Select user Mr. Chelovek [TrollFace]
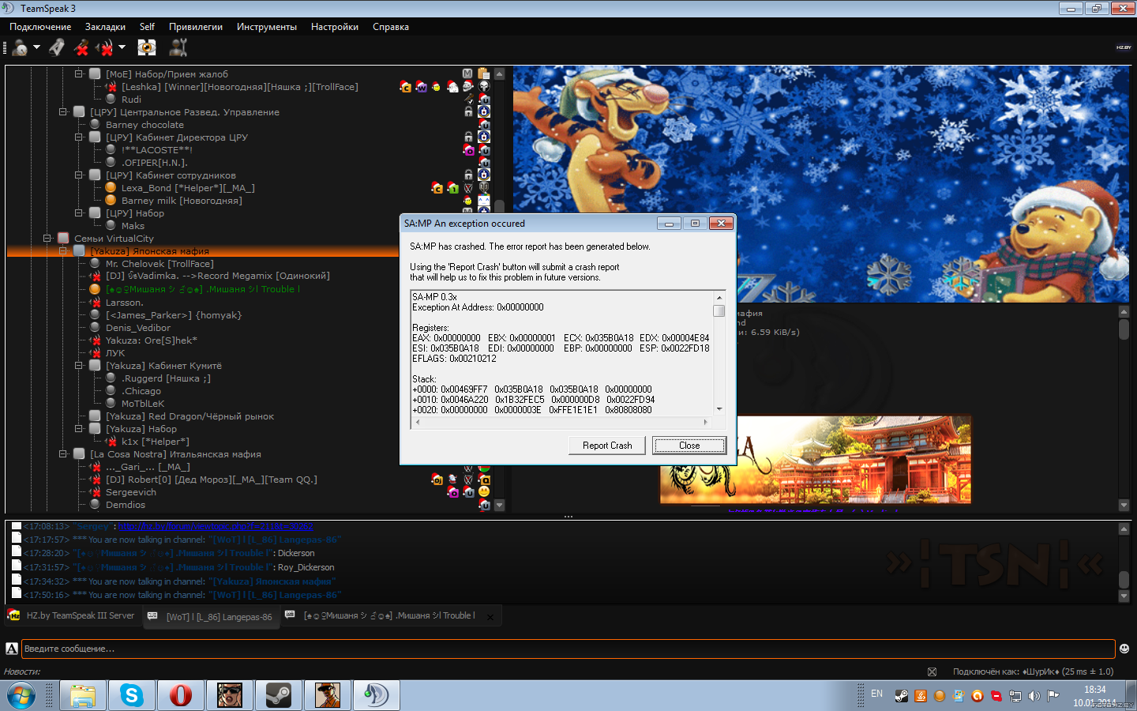Screen dimensions: 1137x711 pos(159,264)
